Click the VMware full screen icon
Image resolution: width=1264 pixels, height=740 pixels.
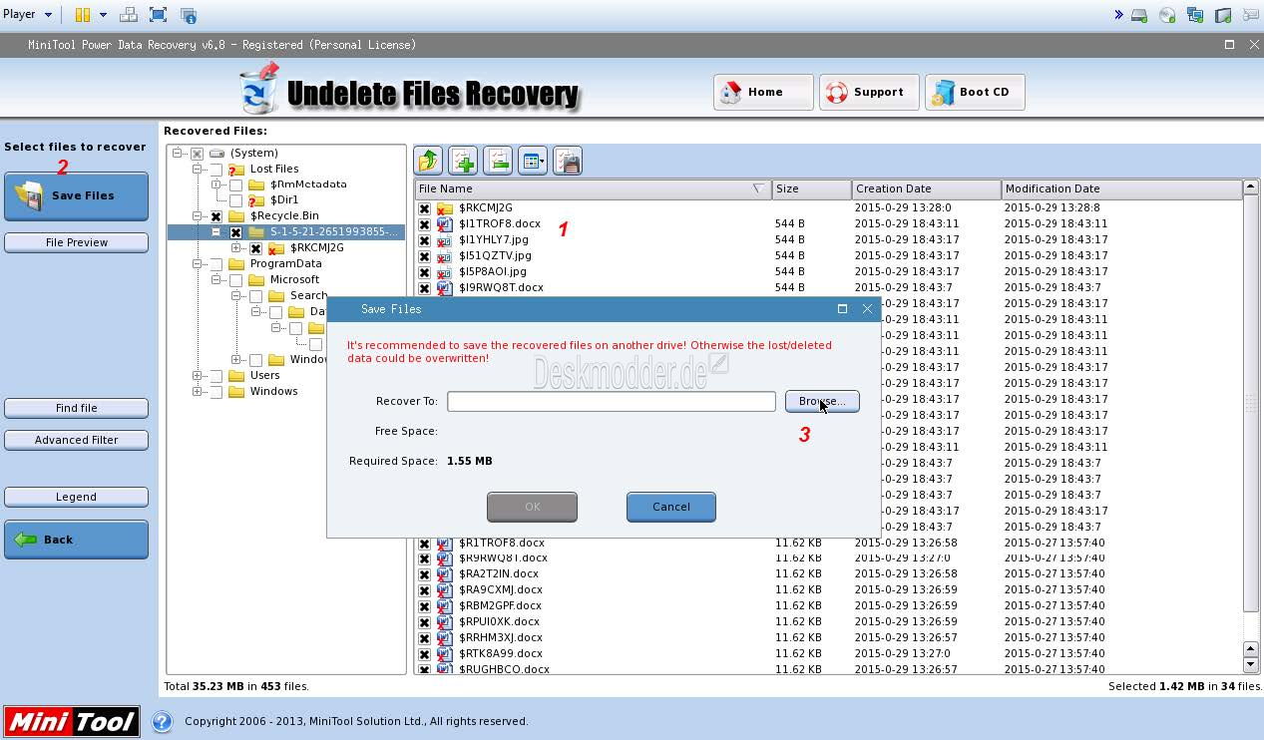click(x=158, y=15)
